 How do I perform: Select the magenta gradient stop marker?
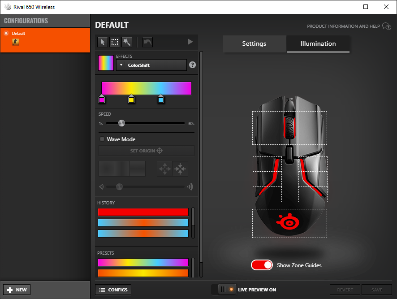[102, 99]
